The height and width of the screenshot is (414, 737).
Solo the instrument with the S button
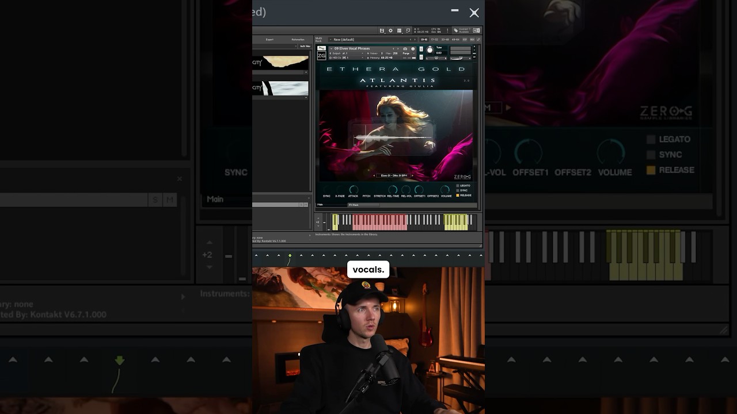pyautogui.click(x=421, y=49)
